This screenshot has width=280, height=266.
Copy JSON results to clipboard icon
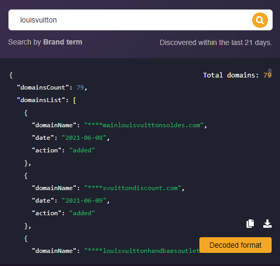250,224
